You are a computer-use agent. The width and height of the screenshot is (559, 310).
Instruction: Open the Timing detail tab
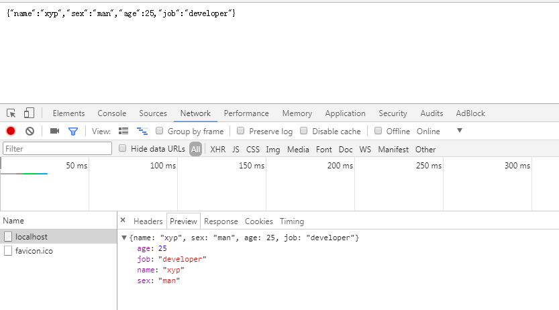tap(292, 221)
